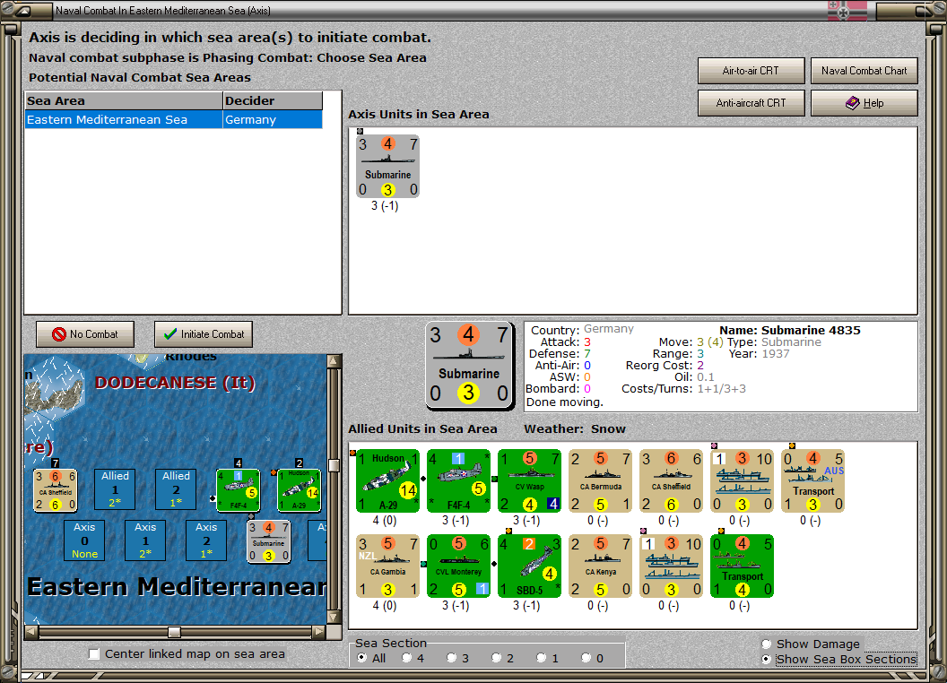Select the AUS Transport unit counter

[x=812, y=480]
